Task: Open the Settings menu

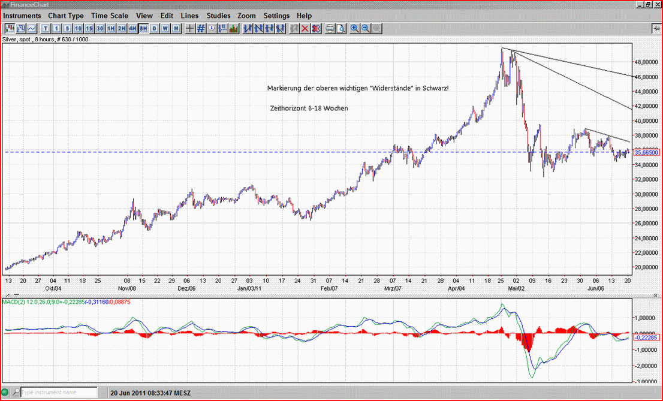Action: (x=276, y=16)
